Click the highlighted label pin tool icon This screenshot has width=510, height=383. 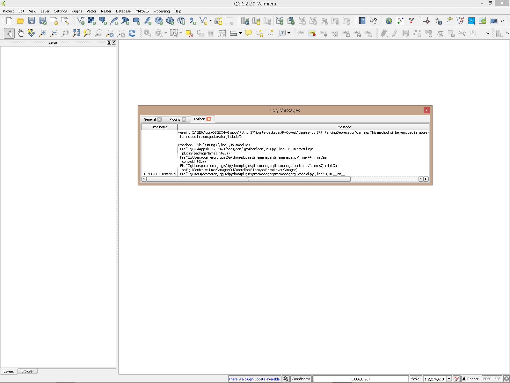312,33
